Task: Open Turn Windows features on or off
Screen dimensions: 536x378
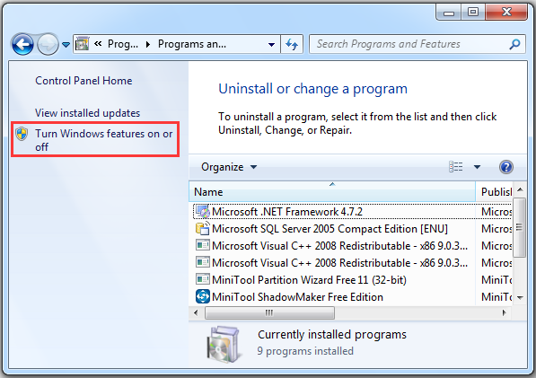Action: pyautogui.click(x=104, y=140)
